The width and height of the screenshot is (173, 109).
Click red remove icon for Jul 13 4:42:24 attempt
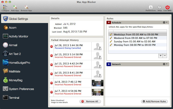pyautogui.click(x=52, y=65)
